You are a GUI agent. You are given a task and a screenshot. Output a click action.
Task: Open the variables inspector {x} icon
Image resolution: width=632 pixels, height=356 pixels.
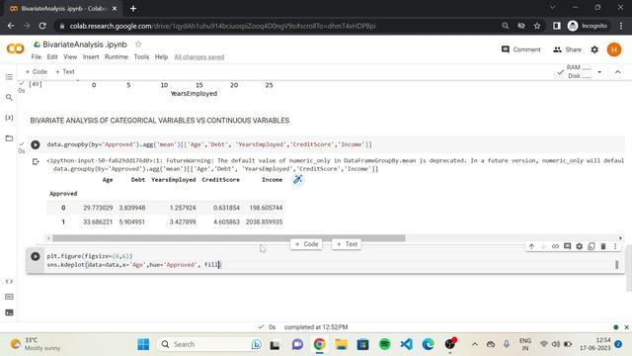[x=9, y=118]
